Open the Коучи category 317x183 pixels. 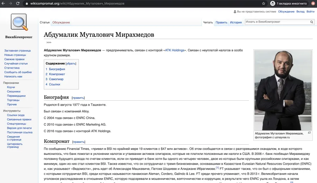pyautogui.click(x=11, y=87)
